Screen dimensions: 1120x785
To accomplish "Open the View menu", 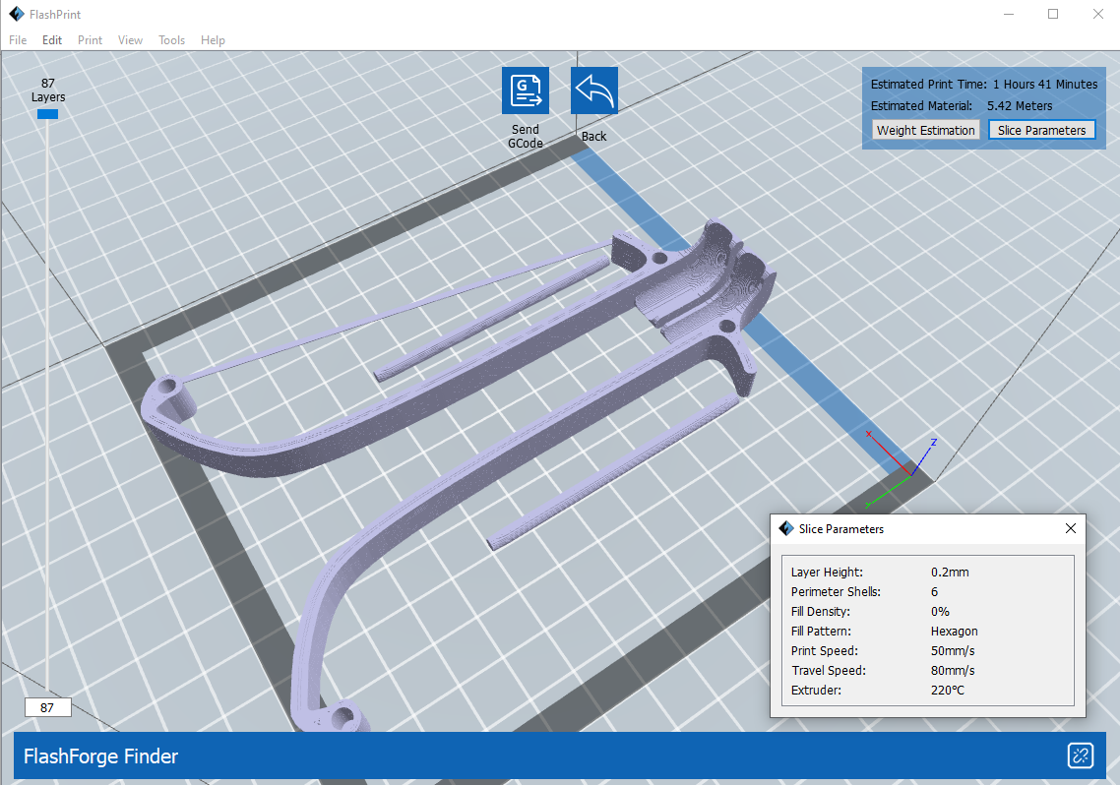I will tap(130, 40).
